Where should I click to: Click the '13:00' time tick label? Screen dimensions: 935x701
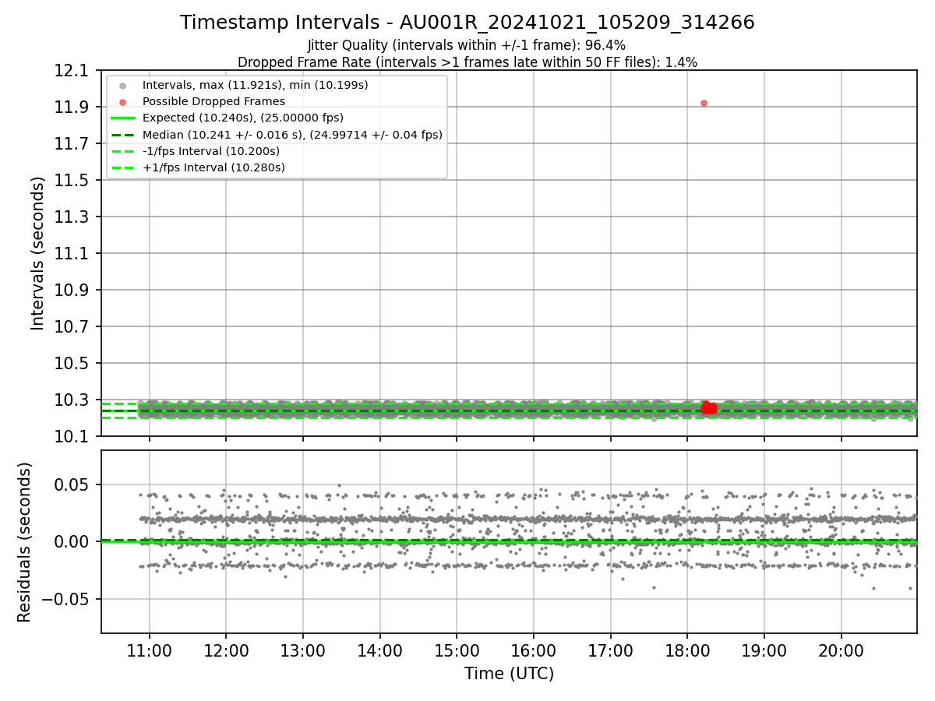pyautogui.click(x=303, y=650)
